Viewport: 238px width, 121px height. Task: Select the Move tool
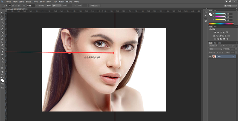(x=2, y=13)
